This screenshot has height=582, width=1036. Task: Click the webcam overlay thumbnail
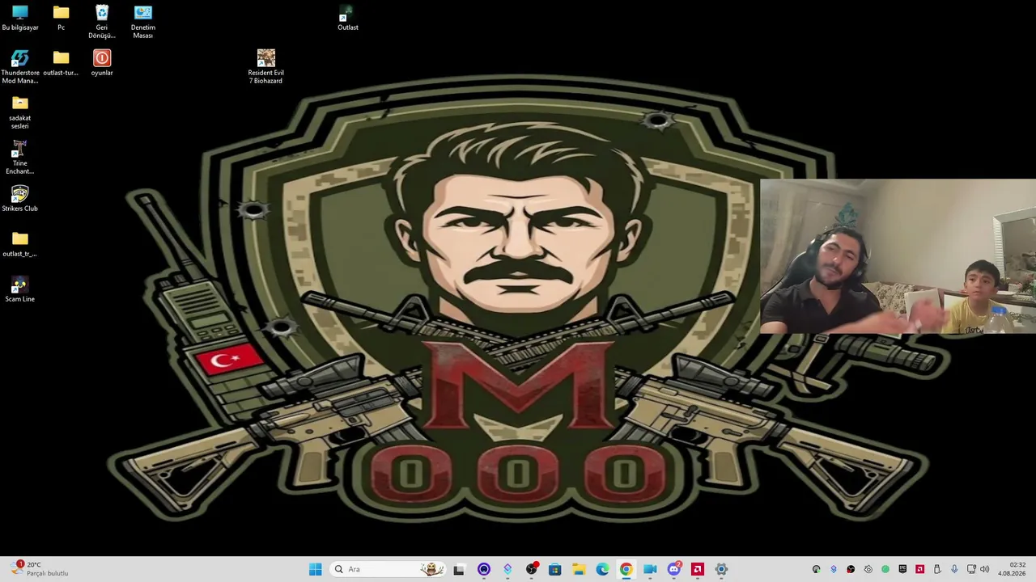click(x=898, y=256)
